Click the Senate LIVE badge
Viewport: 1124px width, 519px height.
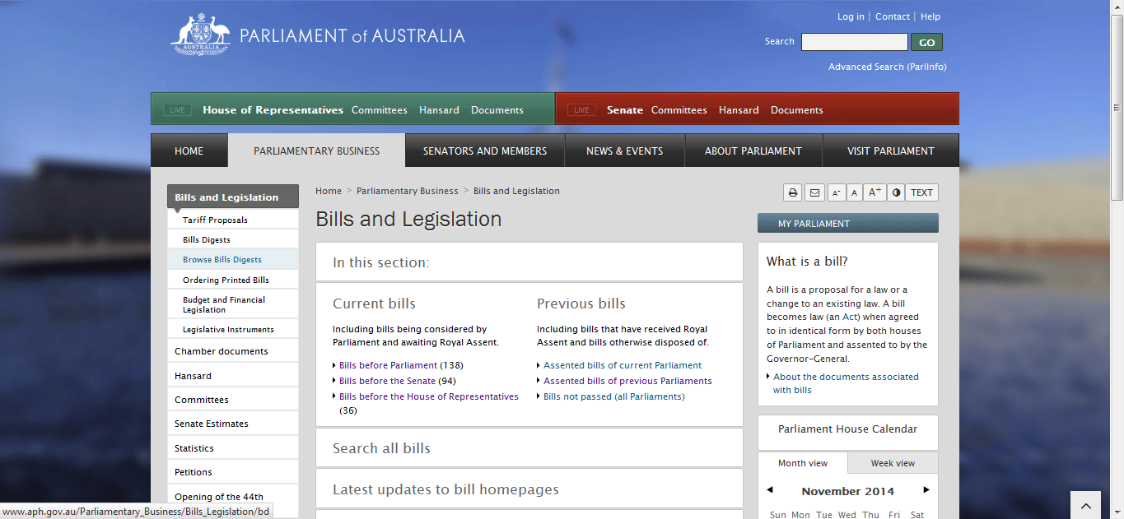(x=581, y=110)
